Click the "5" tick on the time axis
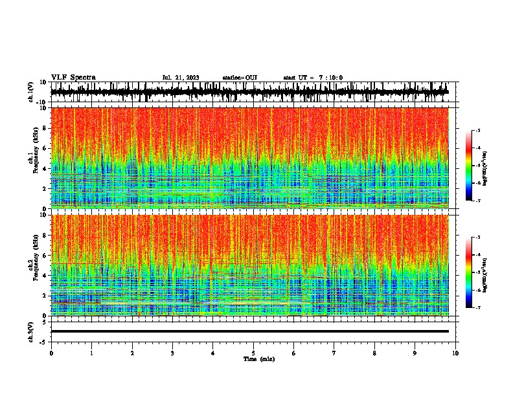Screen dimensions: 513x396 point(253,353)
